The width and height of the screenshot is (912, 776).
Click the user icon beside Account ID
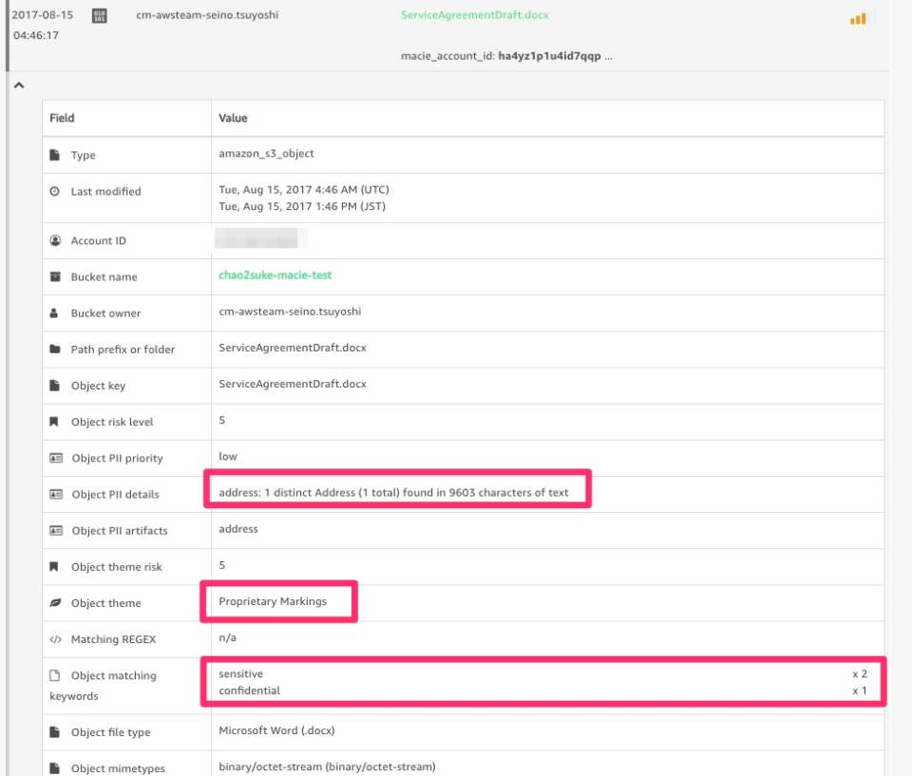pyautogui.click(x=55, y=240)
